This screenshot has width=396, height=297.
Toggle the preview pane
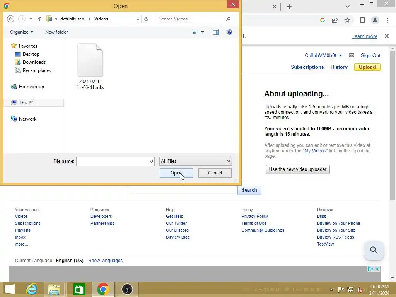216,32
